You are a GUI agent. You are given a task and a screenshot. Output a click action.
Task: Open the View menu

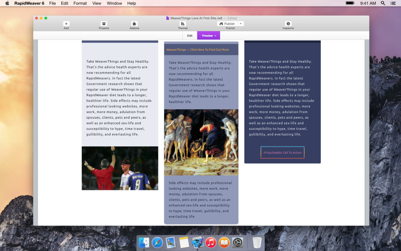point(97,3)
